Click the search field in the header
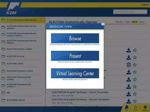Image resolution: width=150 pixels, height=112 pixels. [130, 12]
